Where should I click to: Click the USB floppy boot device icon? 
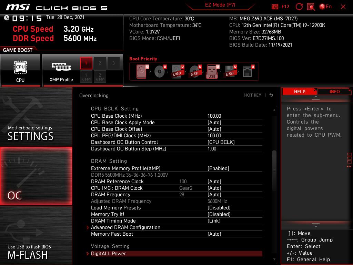click(229, 72)
